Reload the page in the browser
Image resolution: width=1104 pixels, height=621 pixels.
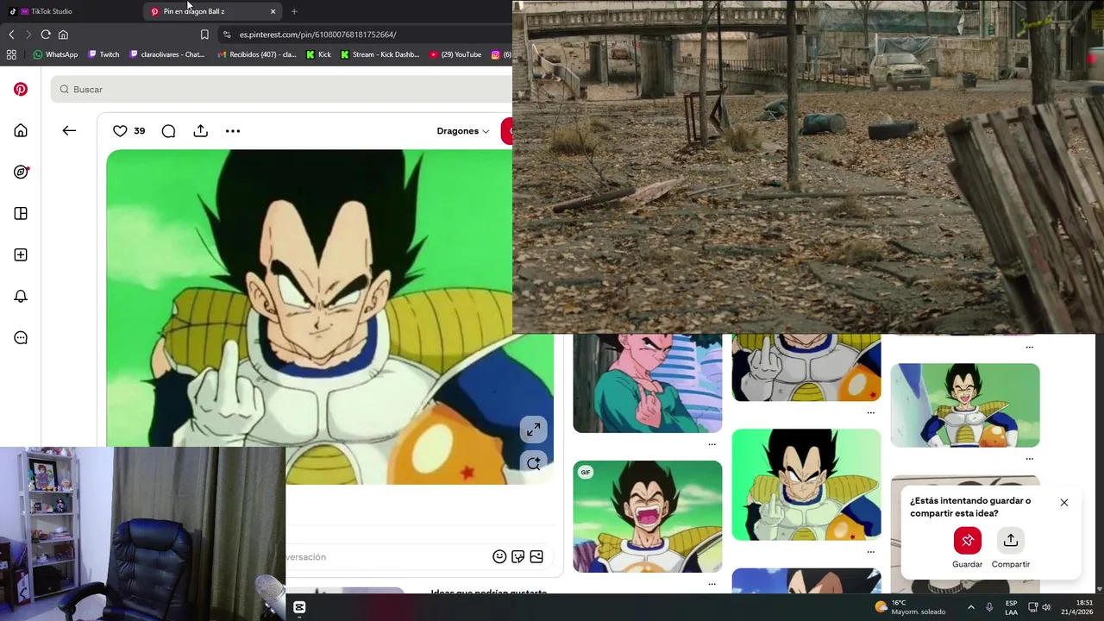tap(46, 34)
